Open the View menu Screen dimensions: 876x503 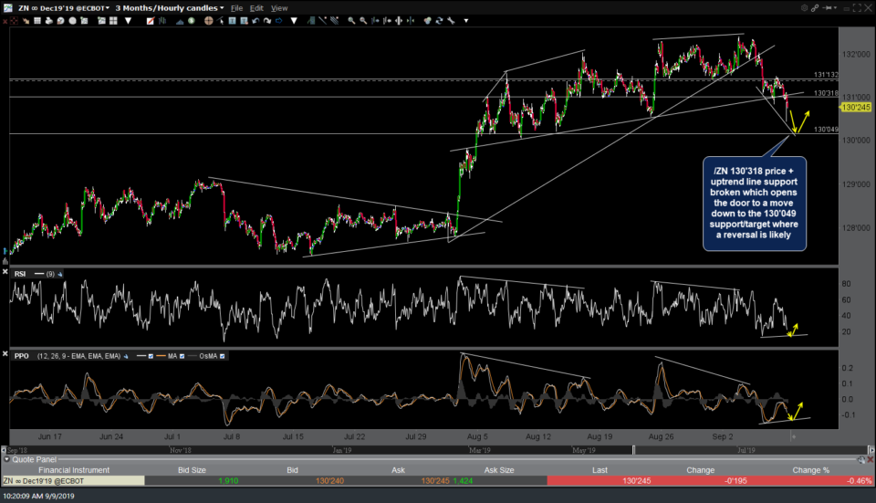[x=279, y=7]
